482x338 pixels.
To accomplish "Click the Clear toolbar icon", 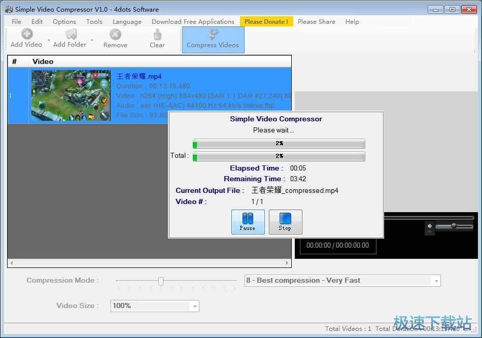I will (x=157, y=35).
